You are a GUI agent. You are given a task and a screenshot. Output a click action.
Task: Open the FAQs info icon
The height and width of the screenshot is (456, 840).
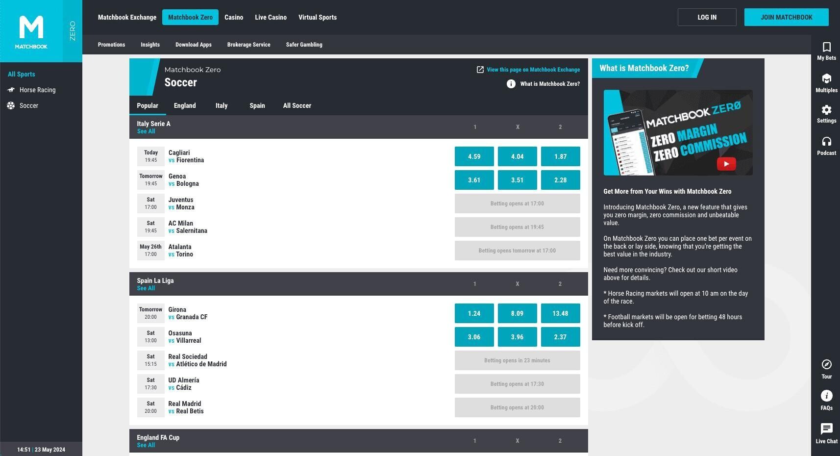pyautogui.click(x=827, y=396)
